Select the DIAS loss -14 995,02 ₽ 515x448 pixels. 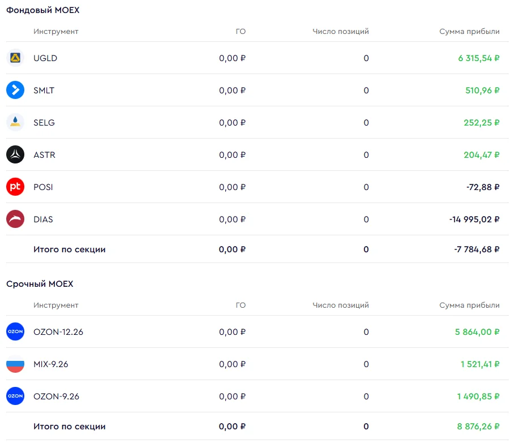(x=474, y=219)
